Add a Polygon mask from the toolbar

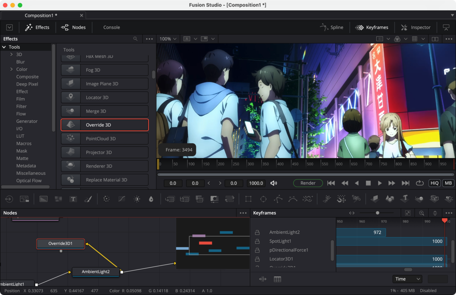pos(278,199)
